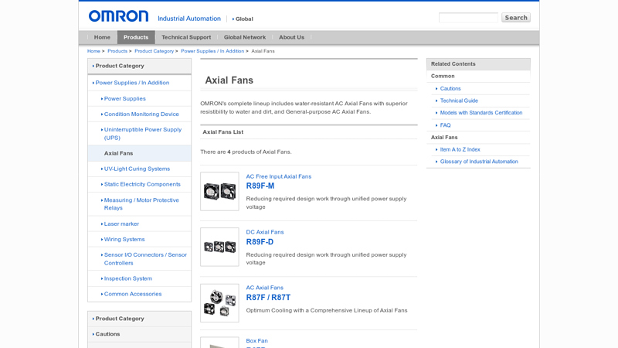
Task: Open UV-Light Curing Systems category
Action: (137, 169)
